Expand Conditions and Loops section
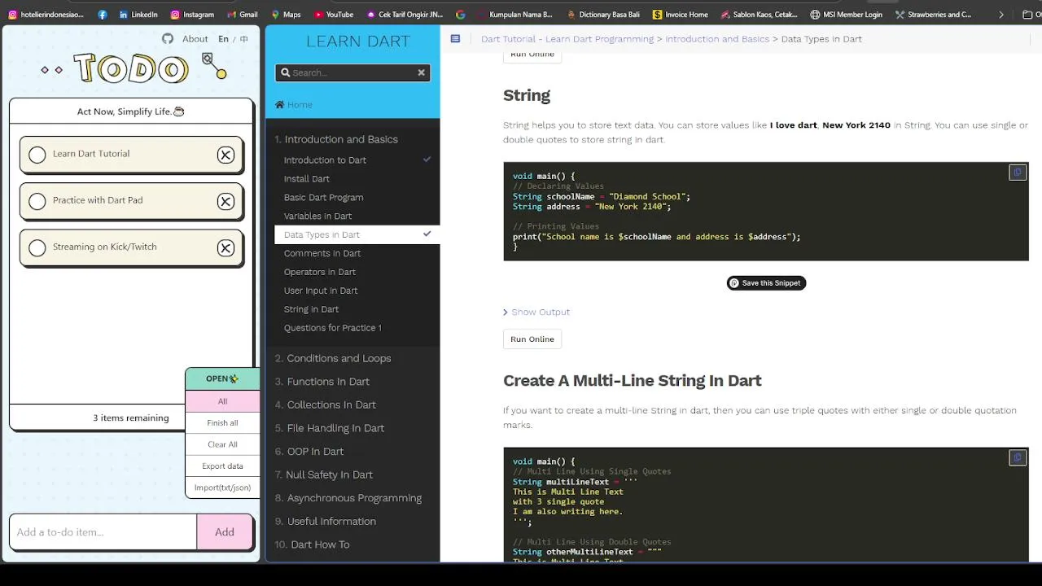Viewport: 1042px width, 586px height. [333, 358]
